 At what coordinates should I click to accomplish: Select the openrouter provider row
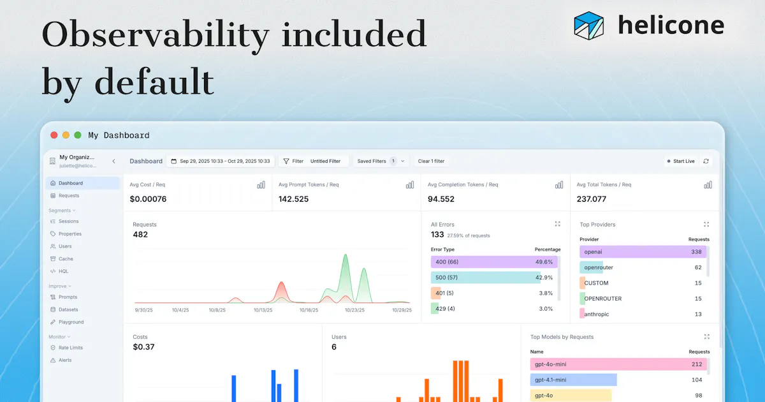point(643,267)
